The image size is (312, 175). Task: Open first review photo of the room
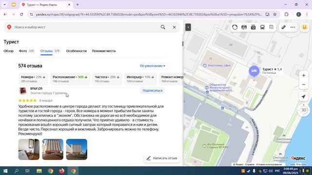(x=29, y=149)
